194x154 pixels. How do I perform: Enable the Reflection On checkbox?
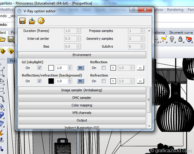point(104,68)
